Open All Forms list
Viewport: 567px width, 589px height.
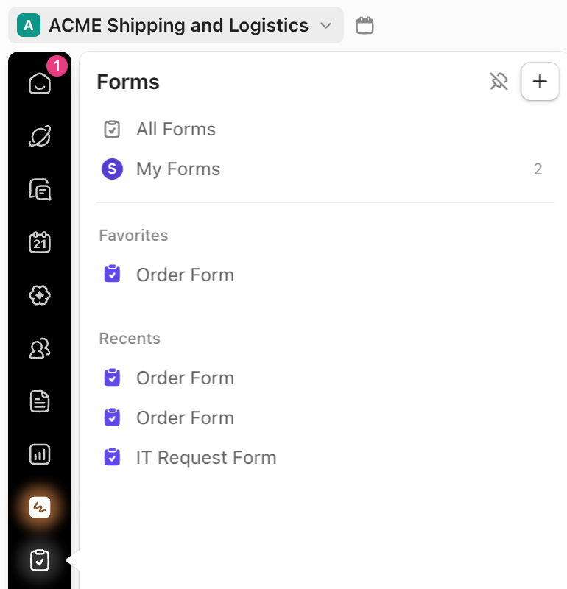pyautogui.click(x=175, y=129)
